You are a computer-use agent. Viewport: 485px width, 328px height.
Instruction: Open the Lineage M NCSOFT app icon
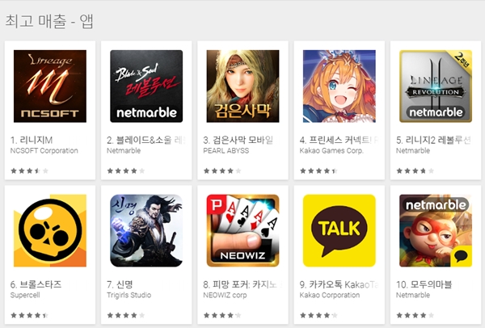tap(50, 86)
